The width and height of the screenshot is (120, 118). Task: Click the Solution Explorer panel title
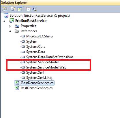point(14,3)
